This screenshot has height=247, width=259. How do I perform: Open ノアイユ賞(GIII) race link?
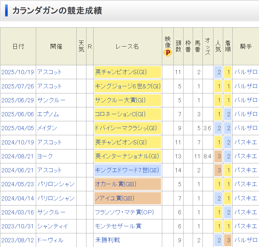click(115, 198)
